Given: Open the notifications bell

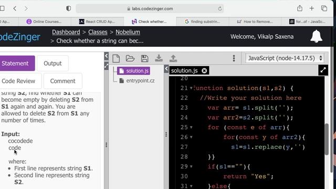Looking at the screenshot, I should click(x=316, y=36).
